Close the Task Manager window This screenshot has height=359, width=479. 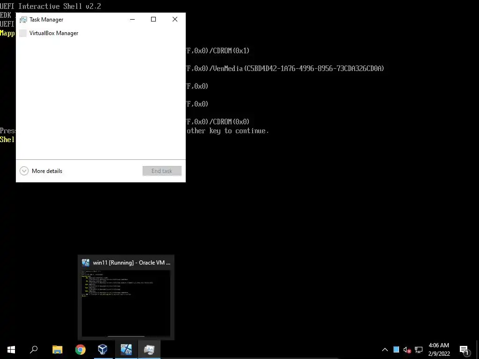175,19
